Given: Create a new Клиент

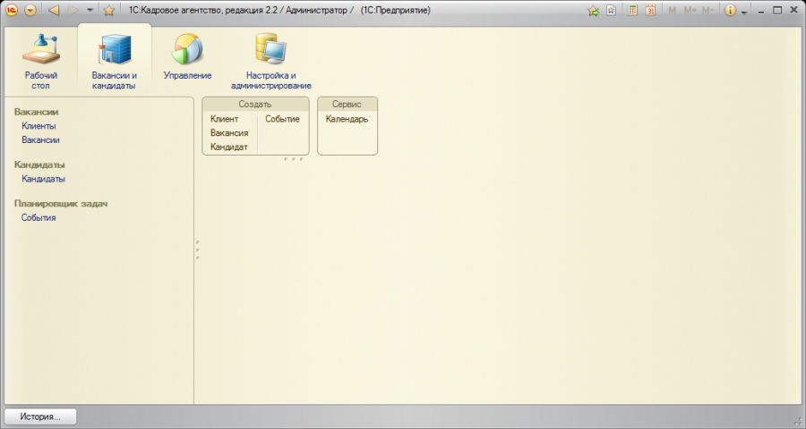Looking at the screenshot, I should pos(224,119).
